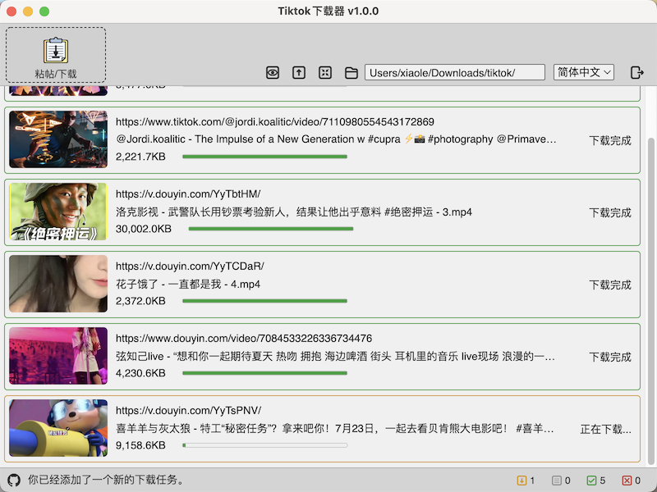
Task: Click the file size 30,002.0KB
Action: click(144, 229)
